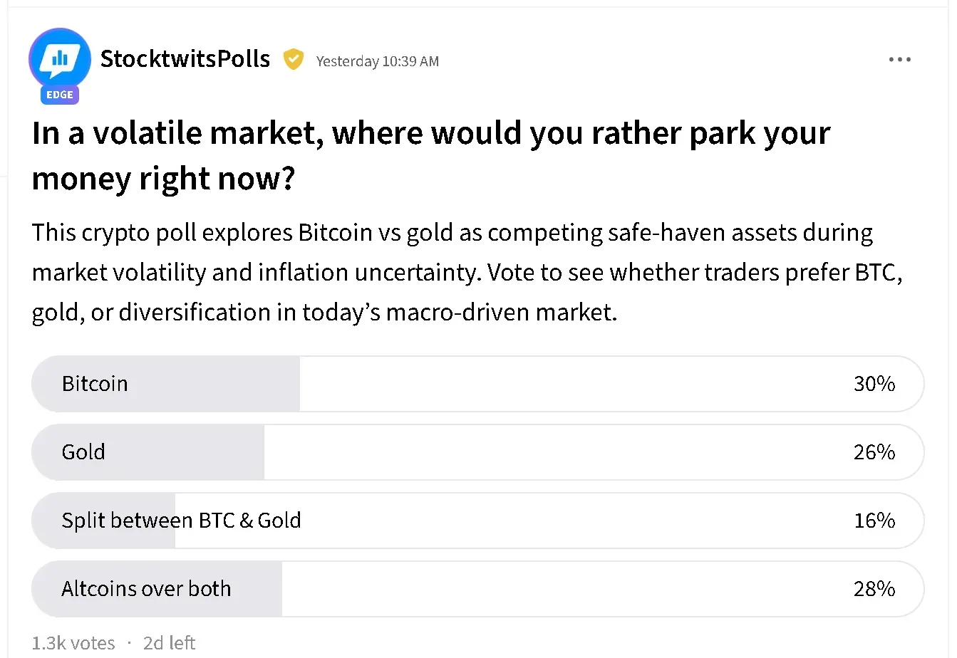This screenshot has width=957, height=658.
Task: Click the 2d left remaining time
Action: 169,643
